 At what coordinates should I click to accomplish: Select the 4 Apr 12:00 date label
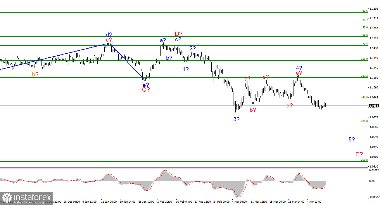tap(314, 202)
